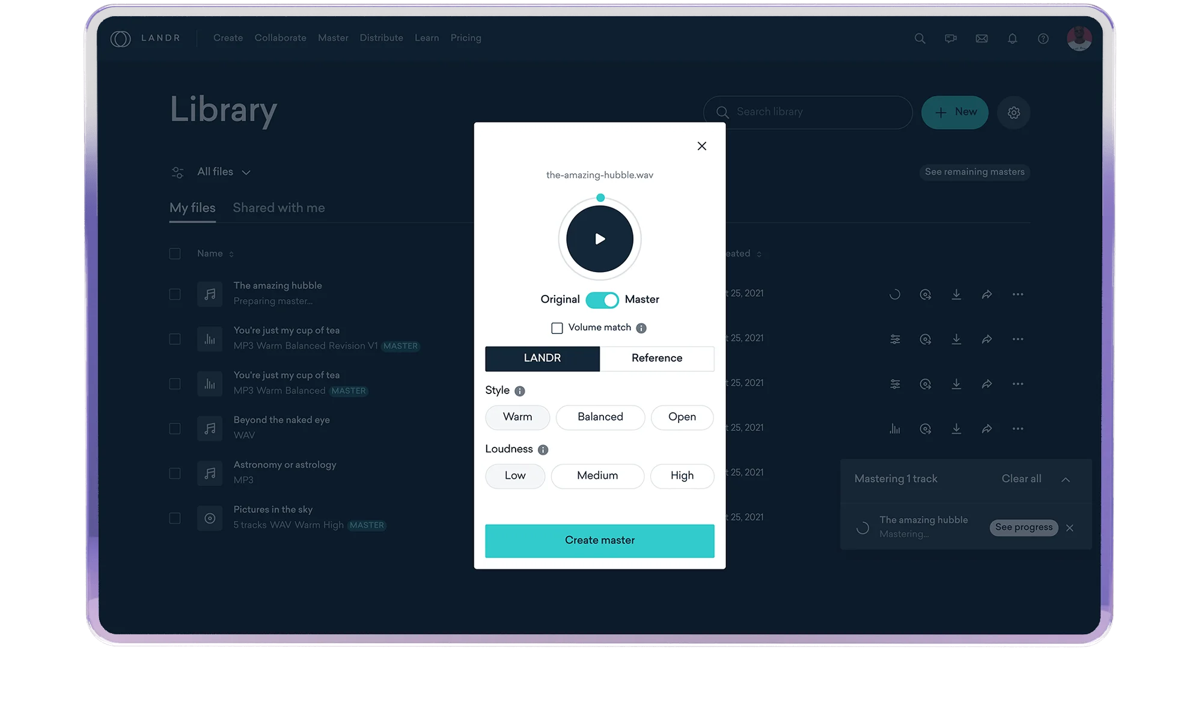Share Beyond the naked eye
The width and height of the screenshot is (1202, 725).
987,429
